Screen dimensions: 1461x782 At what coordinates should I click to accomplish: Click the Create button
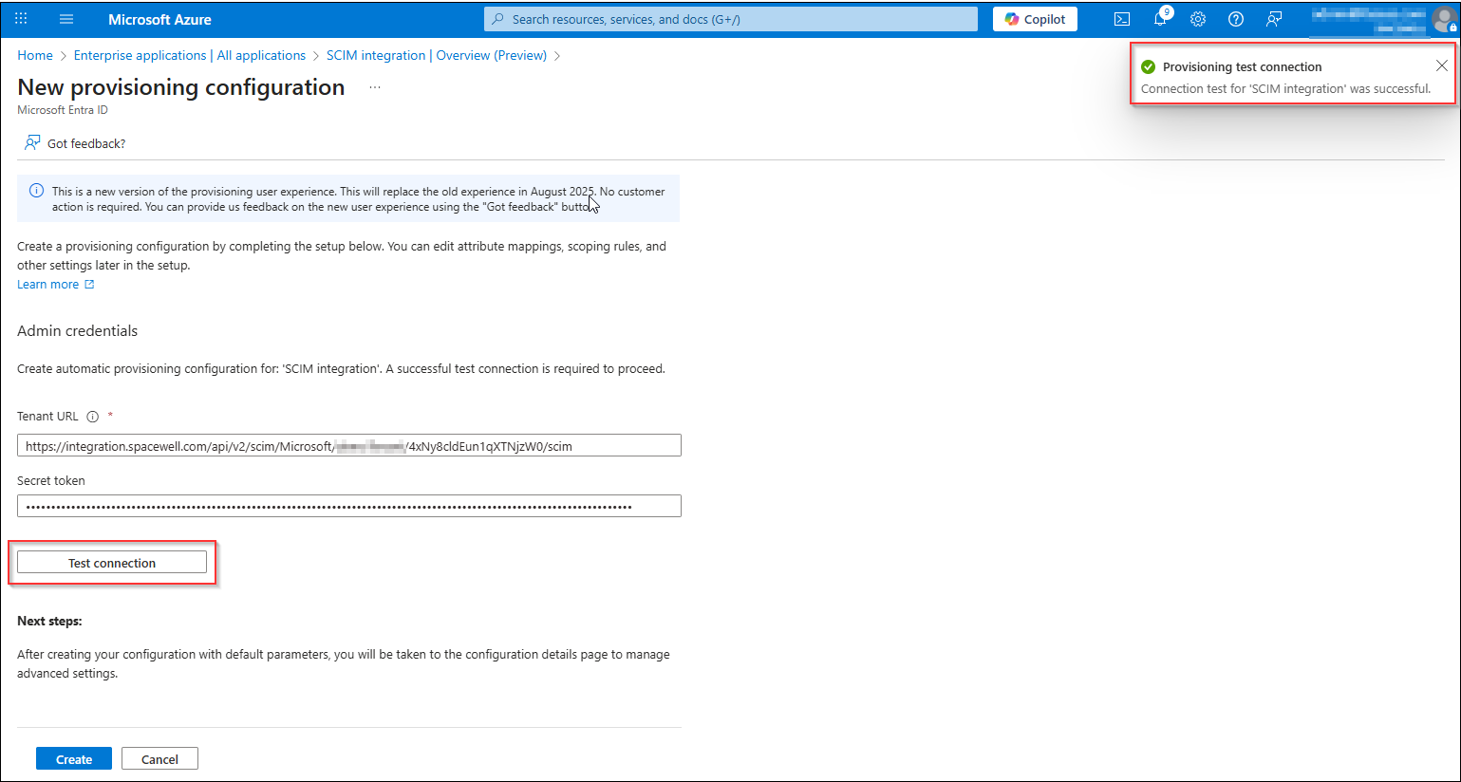(74, 758)
